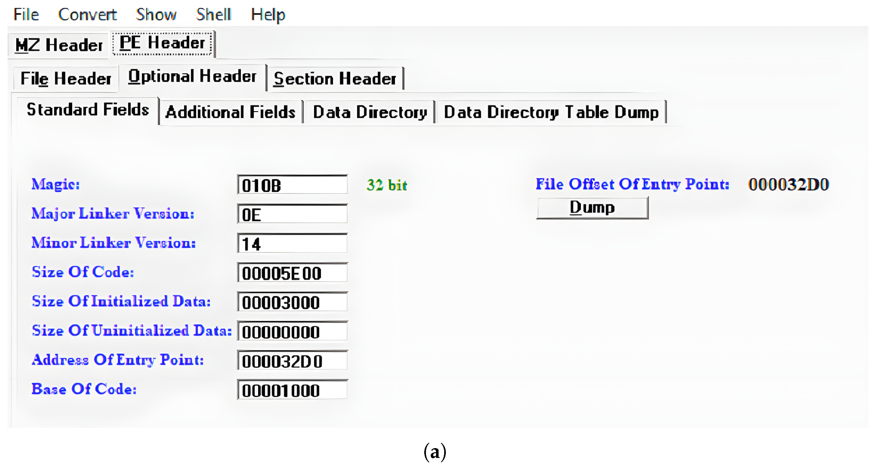This screenshot has width=876, height=468.
Task: Open the Convert menu
Action: 87,15
